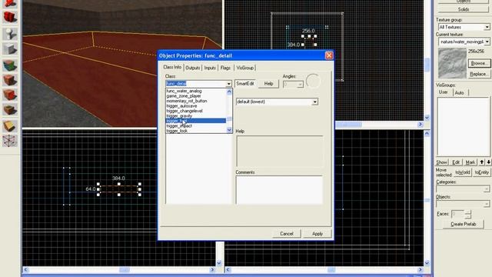492x277 pixels.
Task: Select the Auto VisGroups tab
Action: pyautogui.click(x=460, y=92)
